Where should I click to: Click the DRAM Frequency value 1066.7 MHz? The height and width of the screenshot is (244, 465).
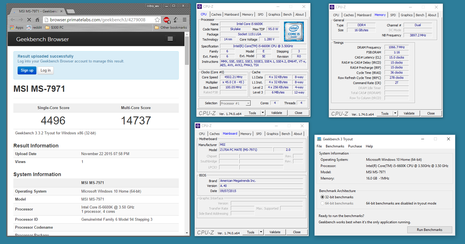(397, 47)
